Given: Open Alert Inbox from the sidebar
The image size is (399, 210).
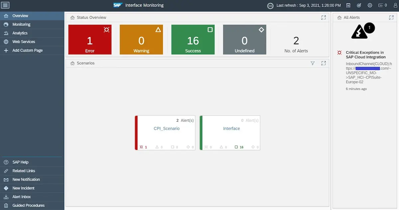Looking at the screenshot, I should coord(32,197).
